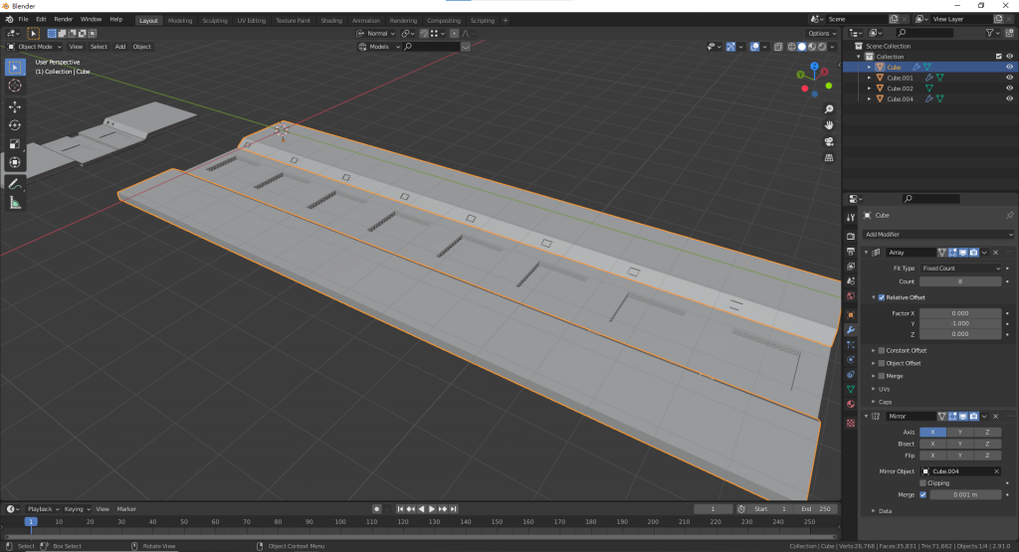Open the View Layer properties tab

click(851, 267)
